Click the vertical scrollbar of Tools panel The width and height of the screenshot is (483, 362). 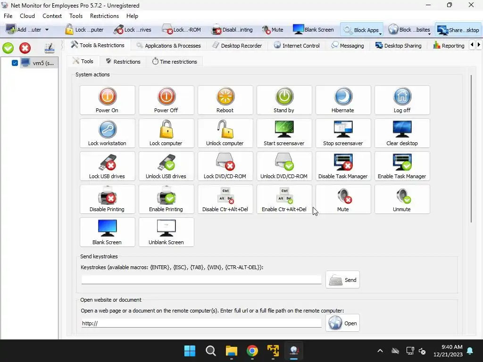tap(471, 148)
